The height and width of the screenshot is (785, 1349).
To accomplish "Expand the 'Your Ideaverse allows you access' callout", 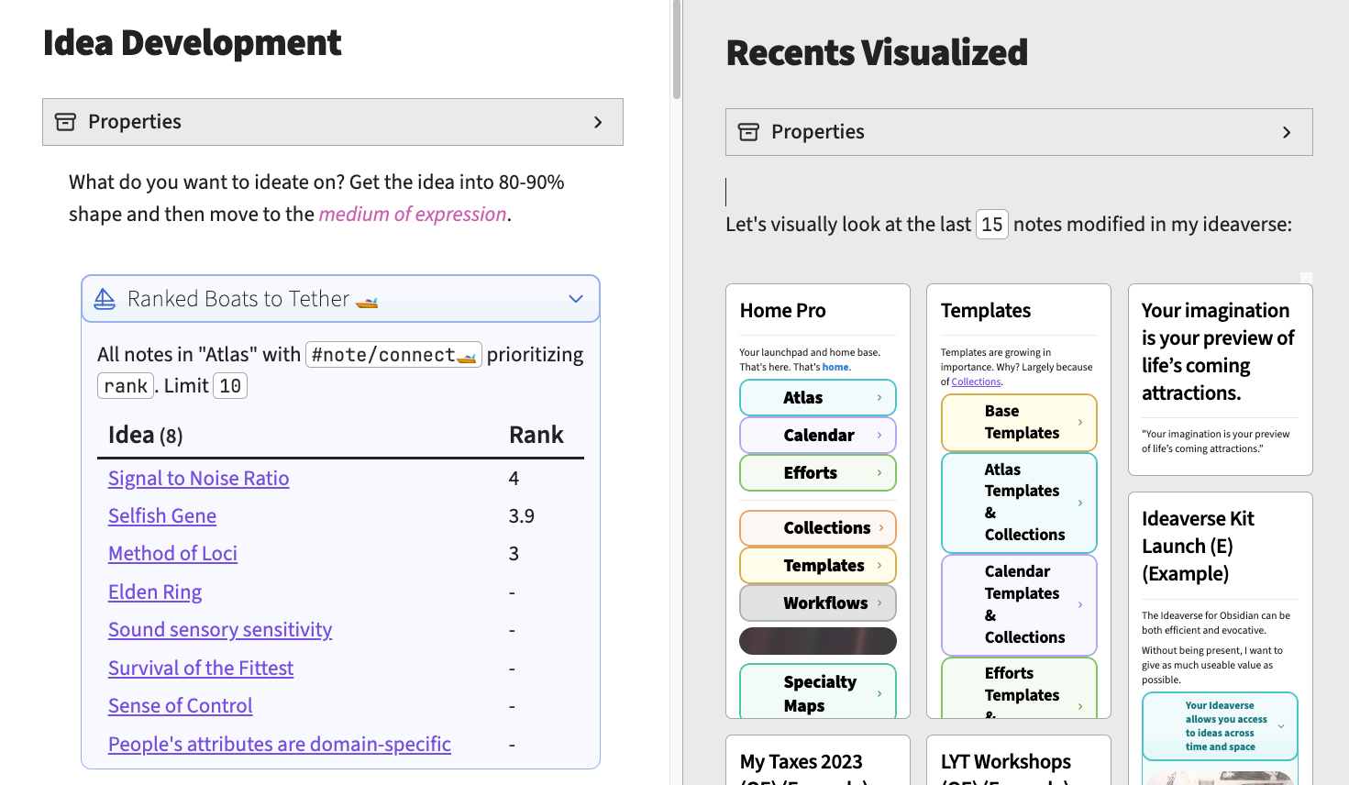I will [1220, 726].
